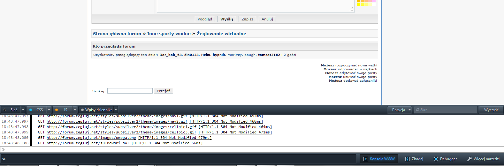Image resolution: width=504 pixels, height=166 pixels.
Task: Open the Konsola WWW tool tab
Action: (x=379, y=159)
